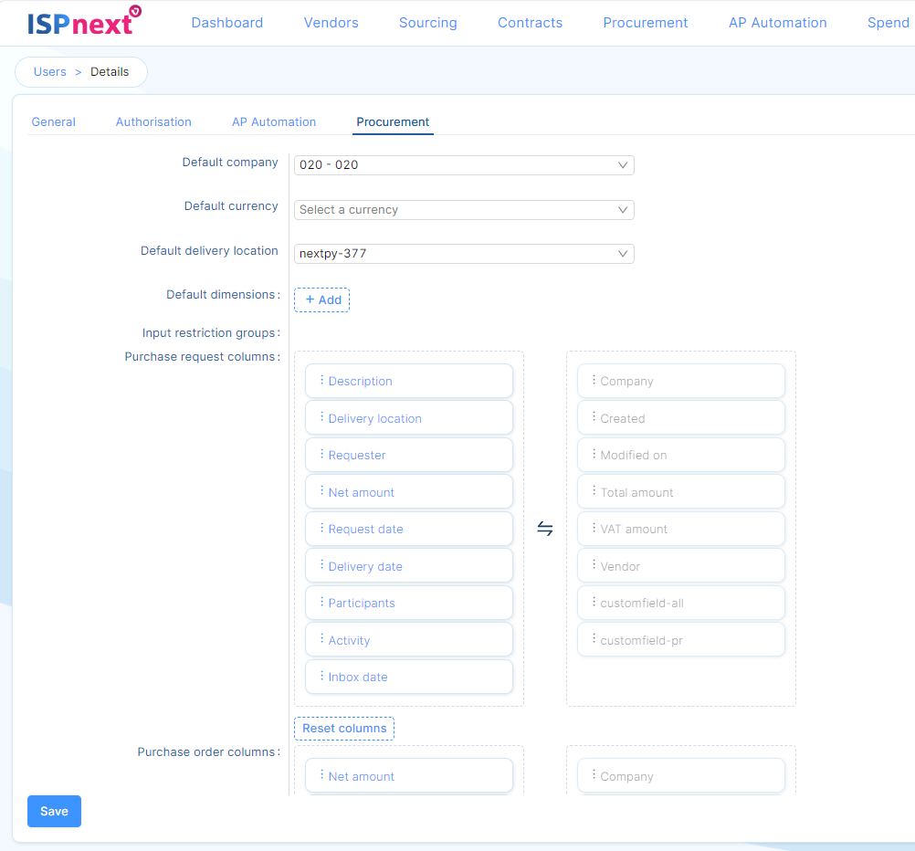This screenshot has width=915, height=851.
Task: Add a default dimension with Add button
Action: click(321, 299)
